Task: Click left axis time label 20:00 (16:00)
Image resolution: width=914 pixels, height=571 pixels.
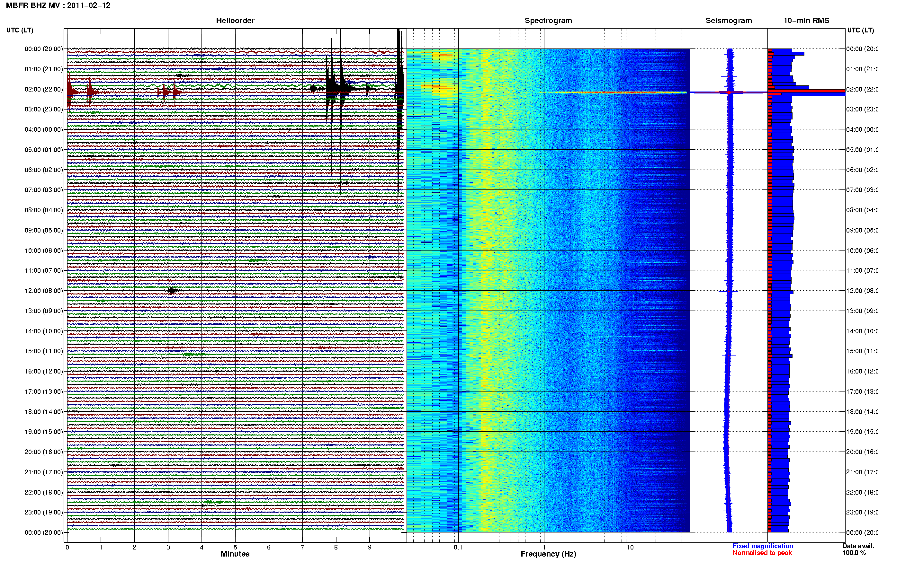Action: (x=44, y=452)
